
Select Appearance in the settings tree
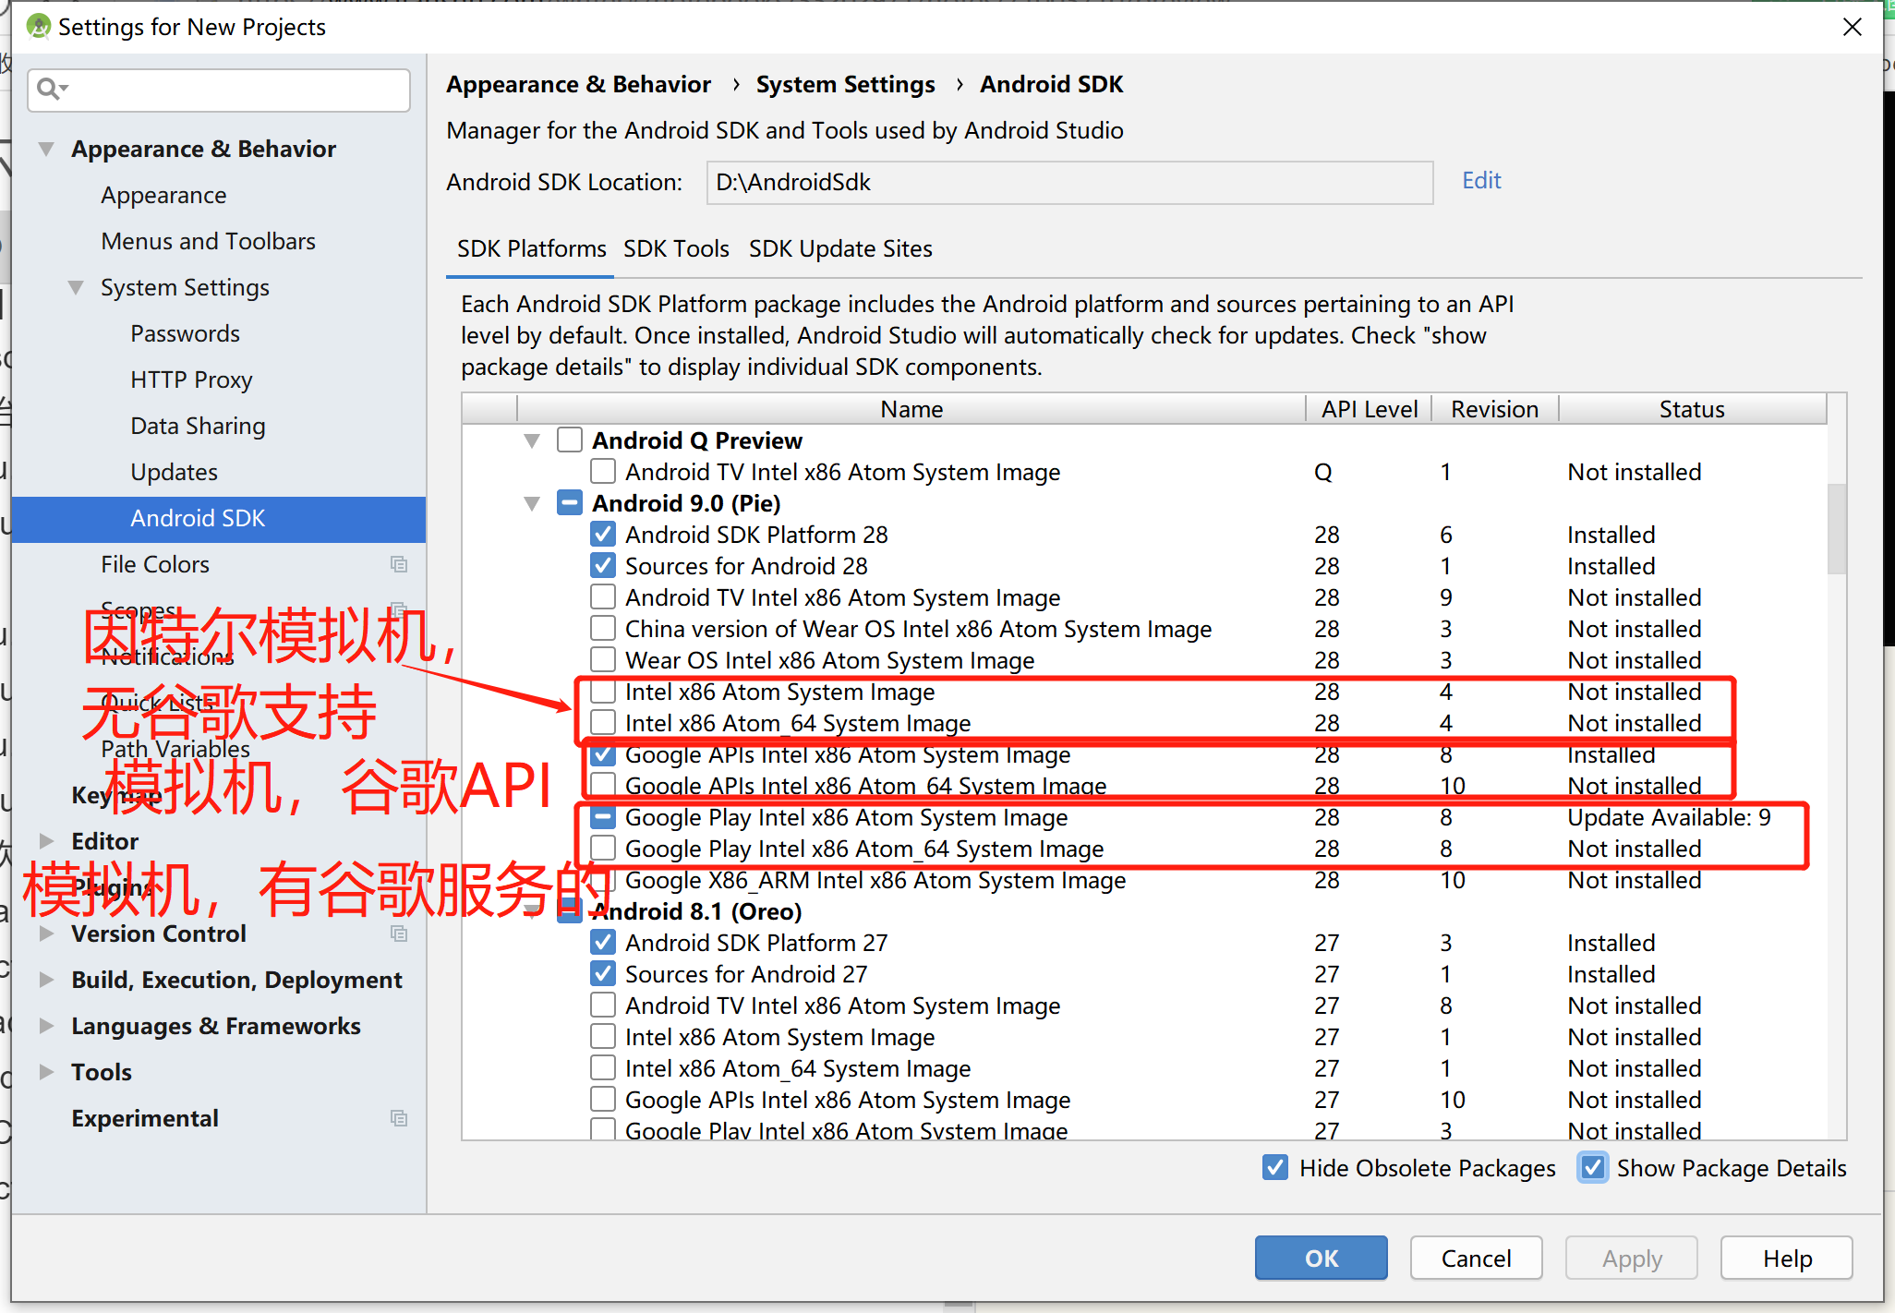click(x=163, y=195)
